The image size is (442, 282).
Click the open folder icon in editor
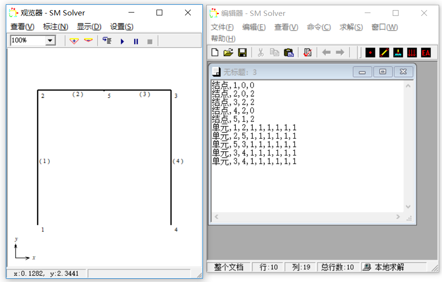coord(228,53)
